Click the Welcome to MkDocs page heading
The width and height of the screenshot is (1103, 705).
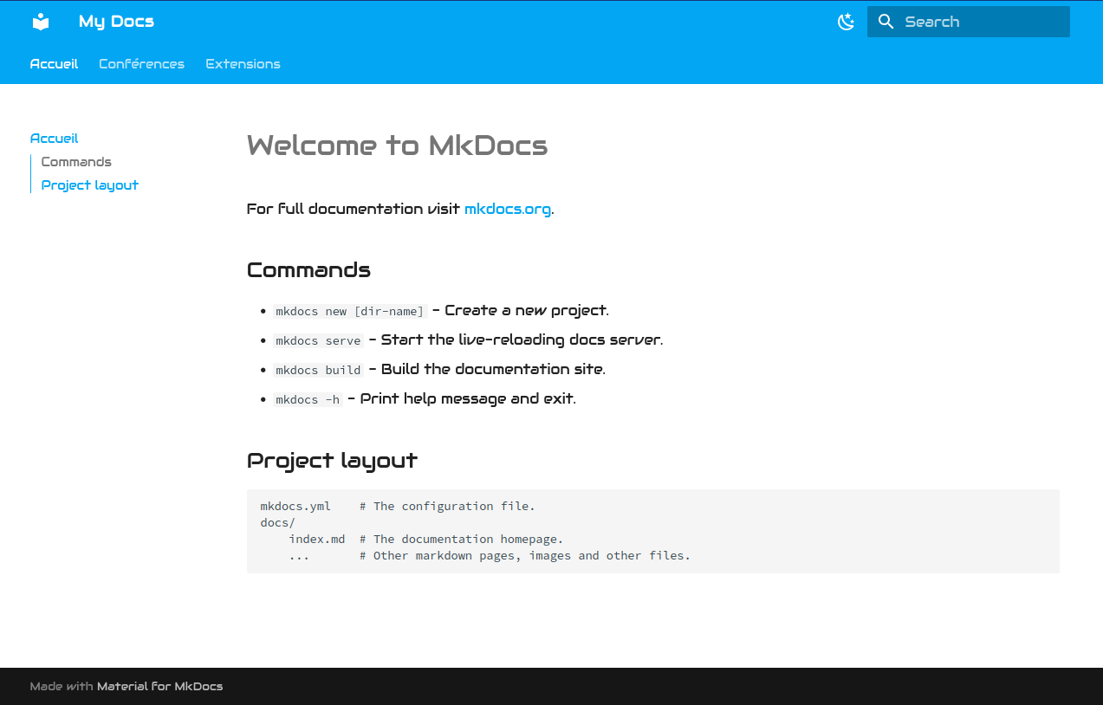tap(397, 146)
